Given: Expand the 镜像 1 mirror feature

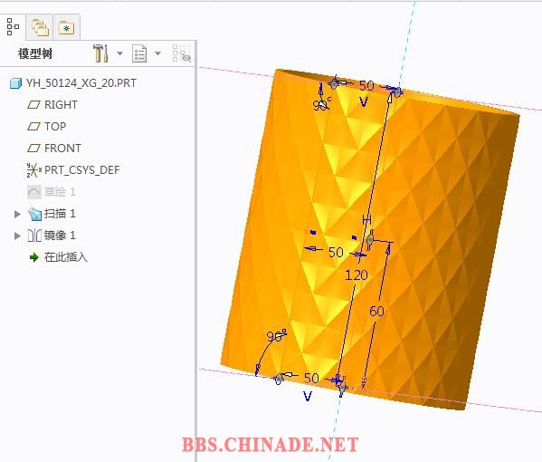Looking at the screenshot, I should pyautogui.click(x=17, y=236).
